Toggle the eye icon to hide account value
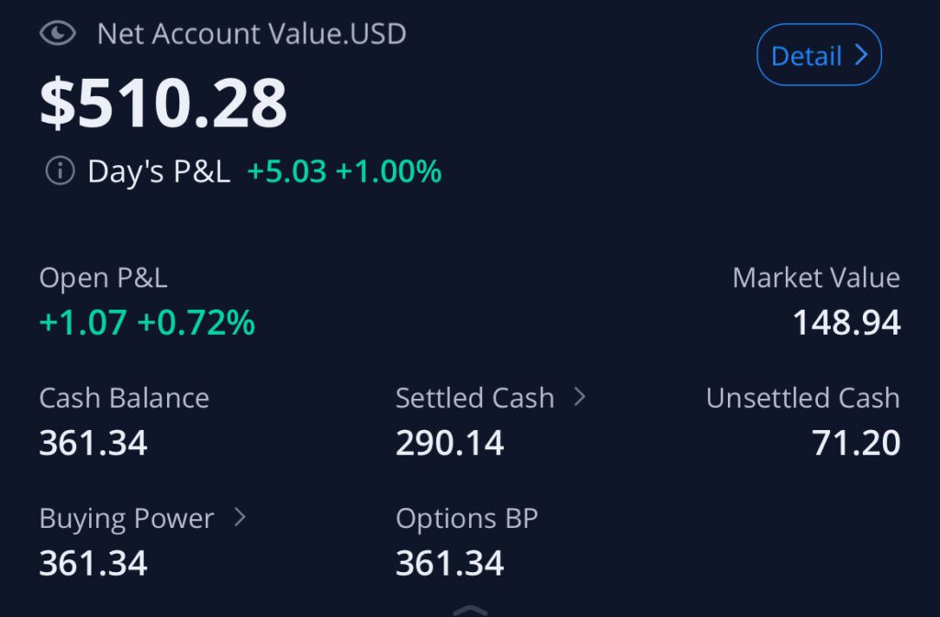The image size is (940, 617). (x=57, y=34)
